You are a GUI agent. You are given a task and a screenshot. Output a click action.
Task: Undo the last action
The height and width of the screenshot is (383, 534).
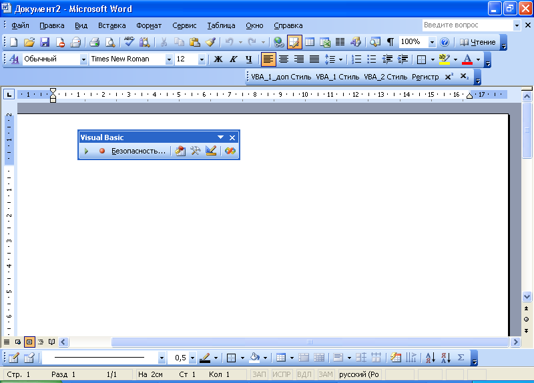point(230,42)
